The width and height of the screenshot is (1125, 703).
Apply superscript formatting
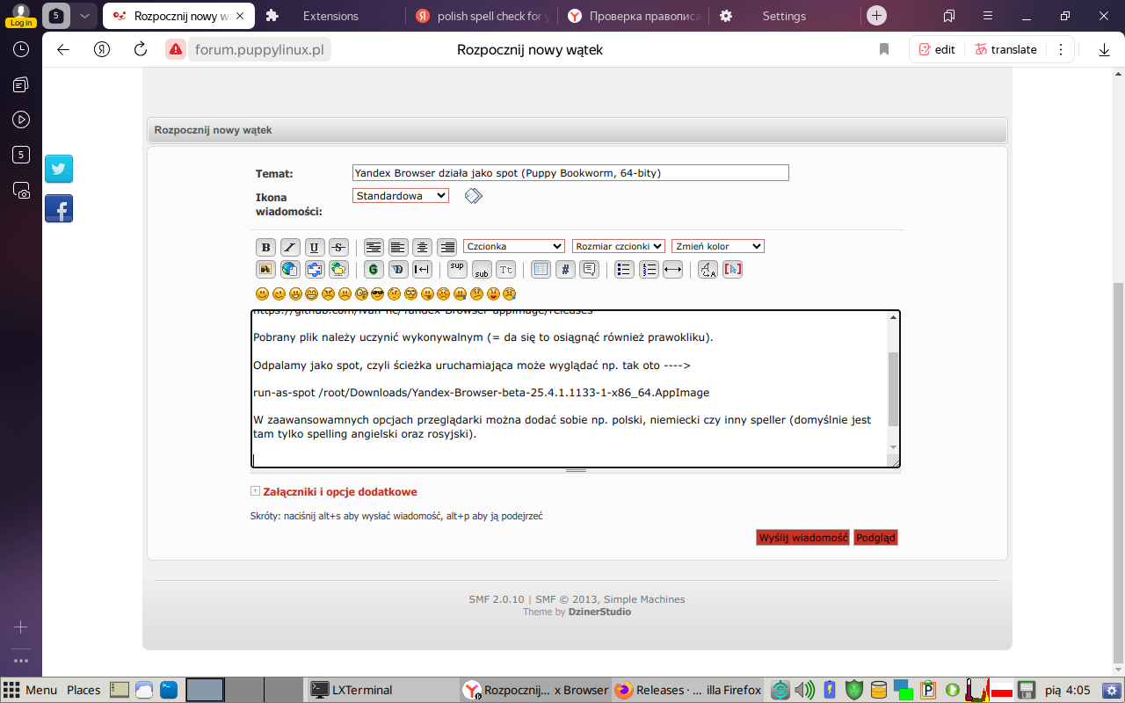coord(457,270)
